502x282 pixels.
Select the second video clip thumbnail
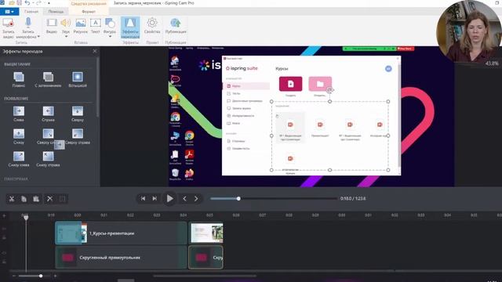point(206,233)
